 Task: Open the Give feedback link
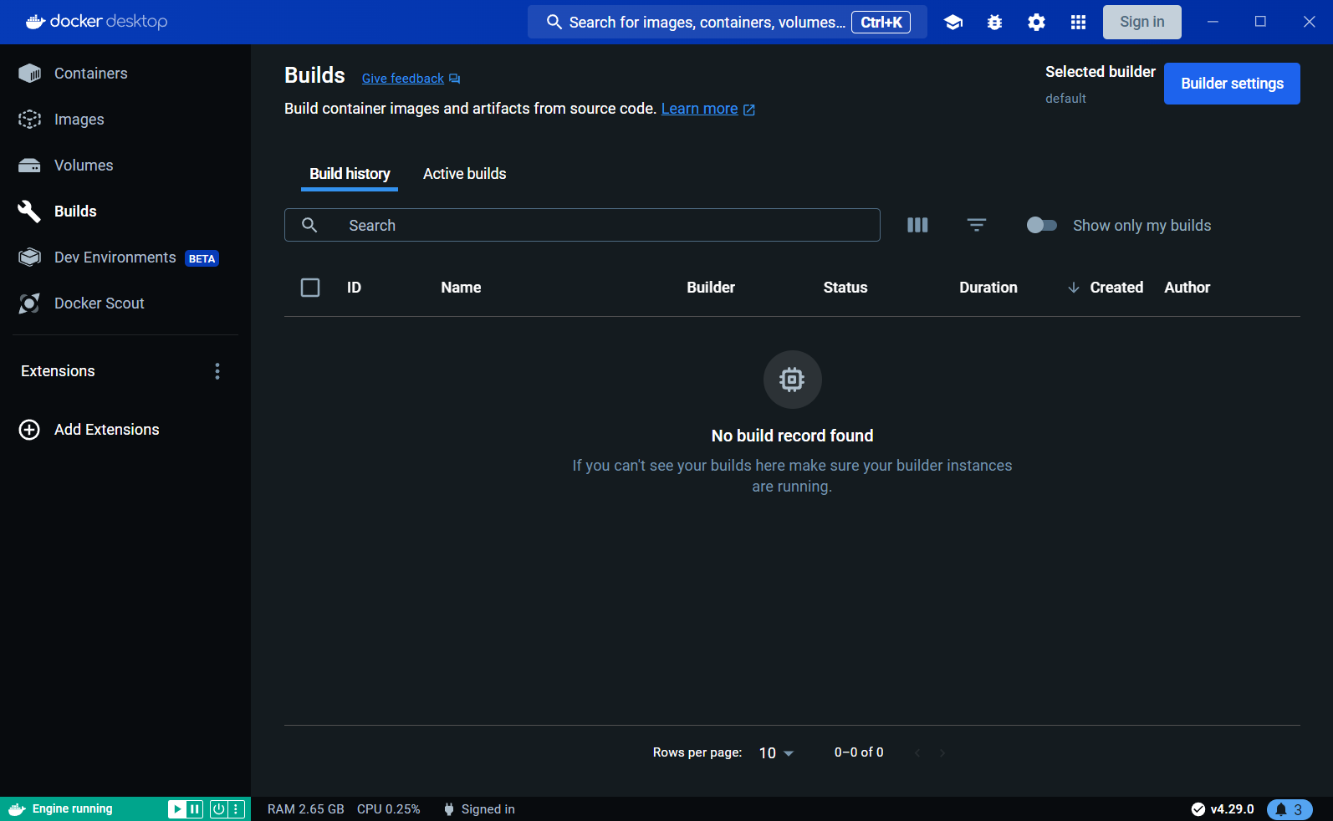click(x=403, y=79)
